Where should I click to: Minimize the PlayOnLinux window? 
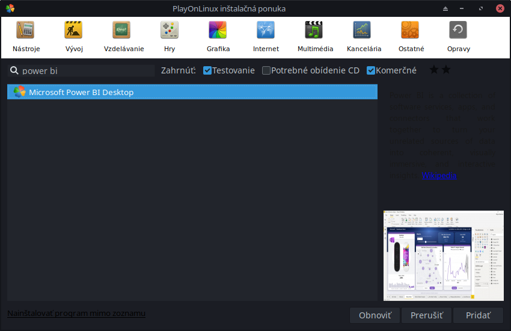click(x=462, y=9)
